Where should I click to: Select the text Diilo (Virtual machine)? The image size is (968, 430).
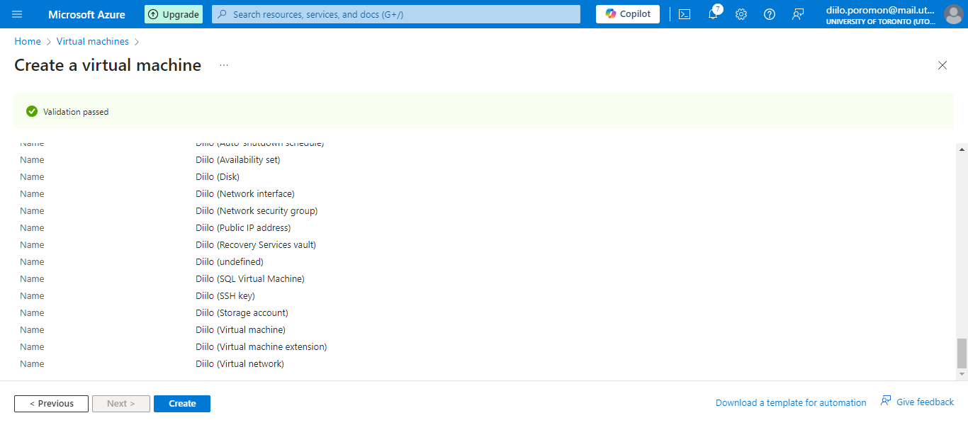click(241, 330)
